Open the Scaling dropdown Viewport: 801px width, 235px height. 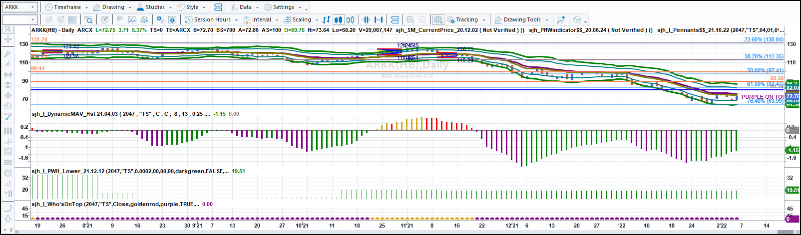pyautogui.click(x=301, y=19)
